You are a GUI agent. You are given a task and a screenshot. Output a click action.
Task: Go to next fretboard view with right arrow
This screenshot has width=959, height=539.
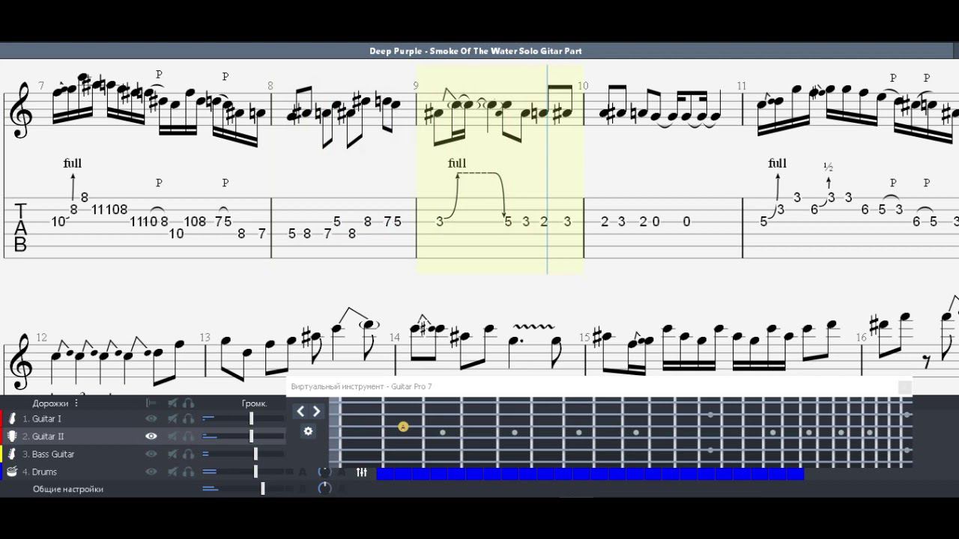tap(316, 411)
